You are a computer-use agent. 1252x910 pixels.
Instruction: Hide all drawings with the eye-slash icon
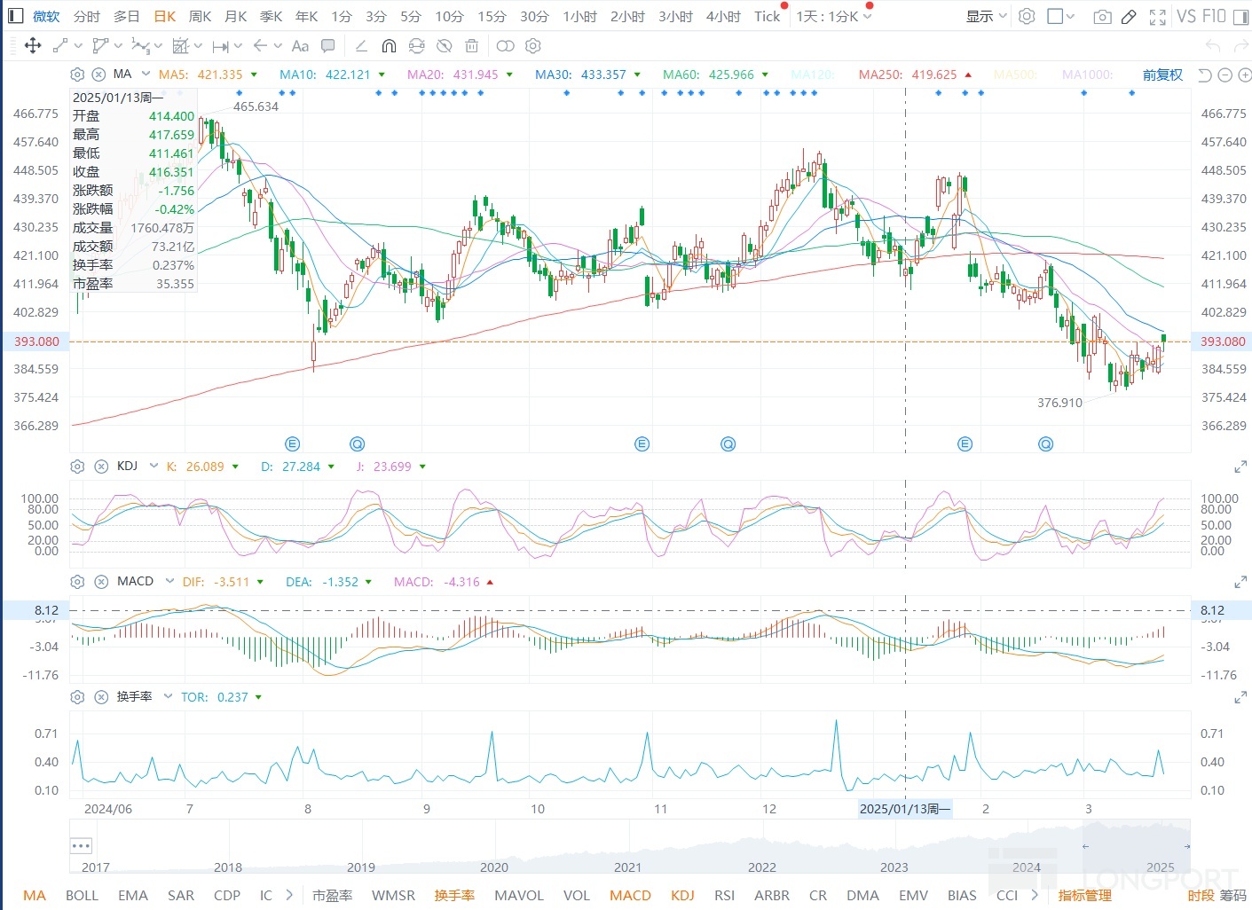click(445, 46)
